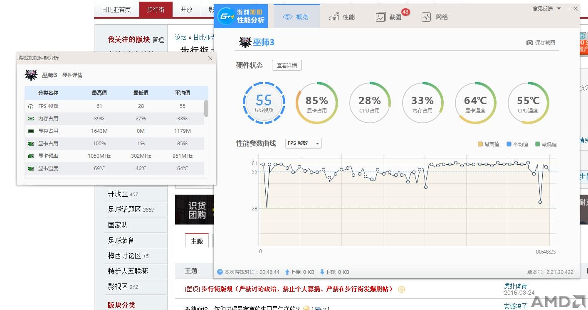Open 国家队 board in sidebar

coord(118,225)
